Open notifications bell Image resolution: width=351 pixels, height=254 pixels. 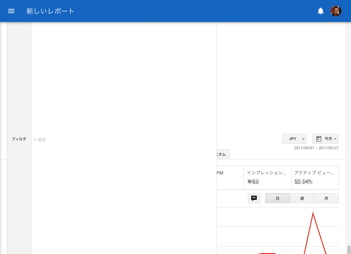[320, 11]
